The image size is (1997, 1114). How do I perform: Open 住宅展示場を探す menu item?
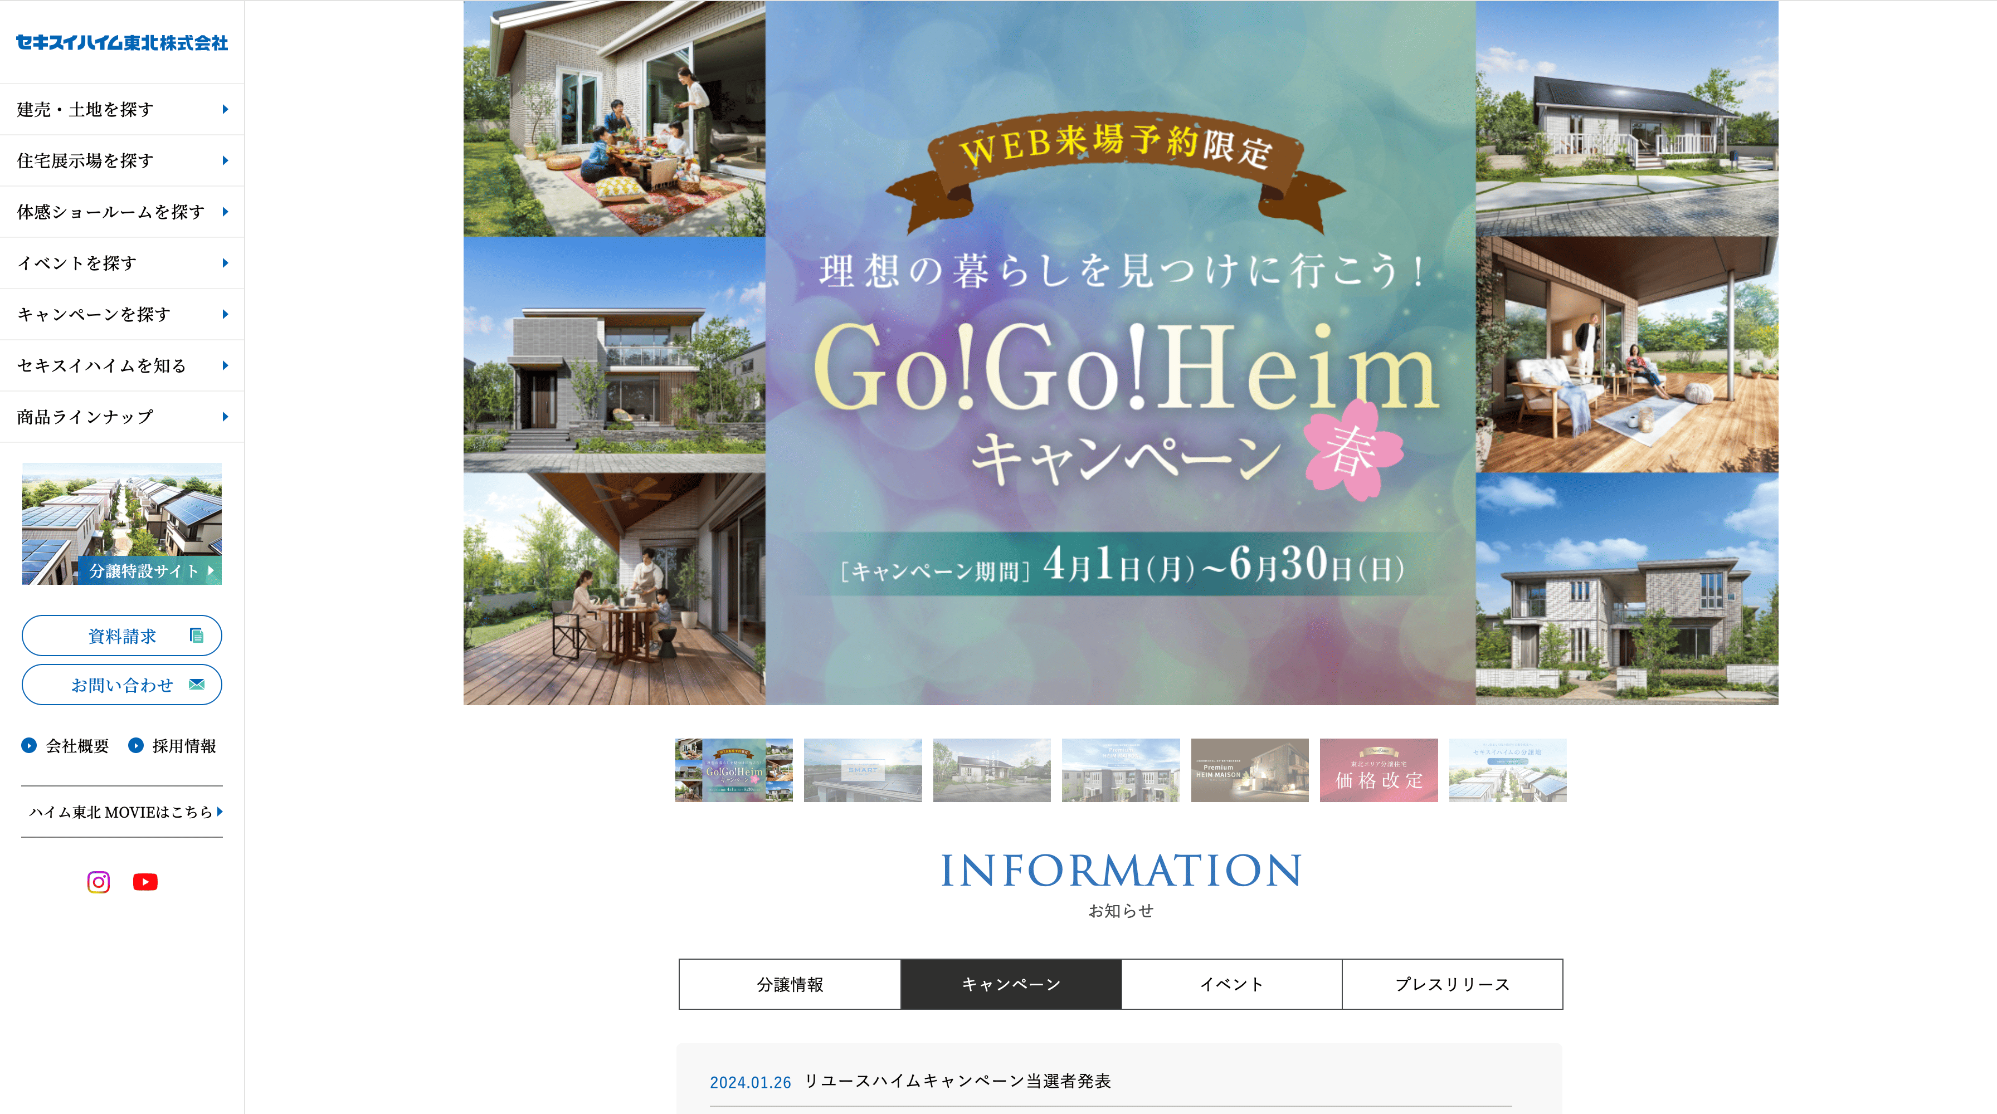121,160
